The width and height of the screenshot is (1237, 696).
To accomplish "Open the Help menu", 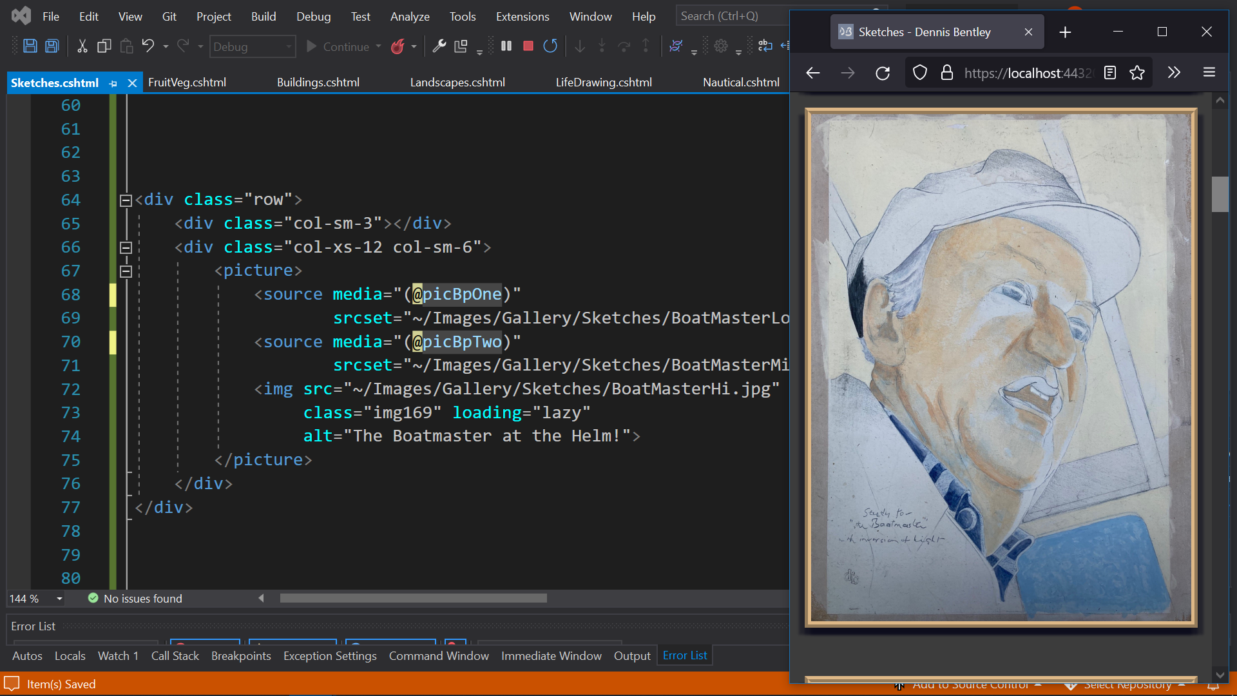I will (x=644, y=16).
